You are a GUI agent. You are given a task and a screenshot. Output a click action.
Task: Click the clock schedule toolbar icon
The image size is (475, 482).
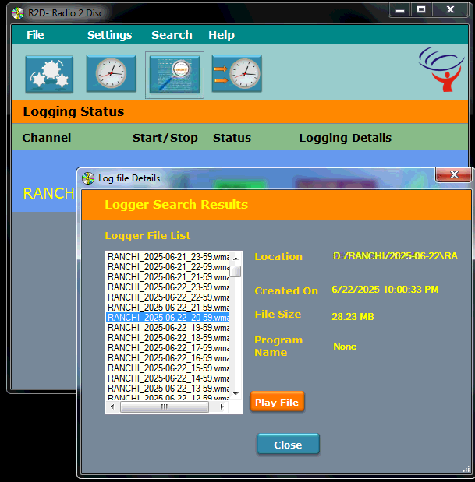coord(111,73)
